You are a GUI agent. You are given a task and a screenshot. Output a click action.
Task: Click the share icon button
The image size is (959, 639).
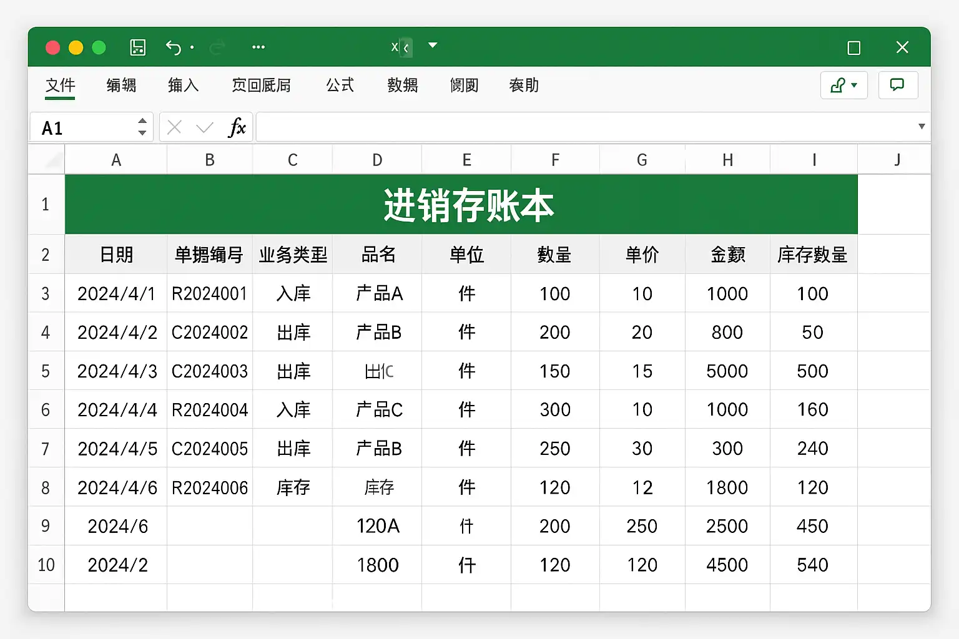tap(843, 85)
